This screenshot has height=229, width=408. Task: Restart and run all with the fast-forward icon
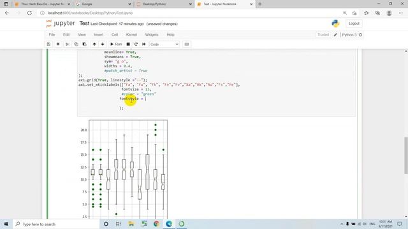pyautogui.click(x=144, y=44)
